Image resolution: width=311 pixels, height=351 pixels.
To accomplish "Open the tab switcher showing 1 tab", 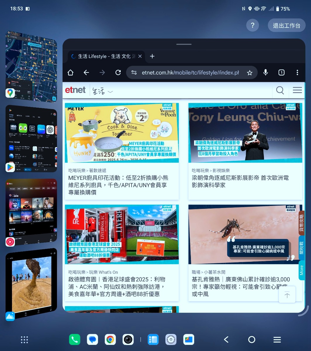I will [x=281, y=73].
